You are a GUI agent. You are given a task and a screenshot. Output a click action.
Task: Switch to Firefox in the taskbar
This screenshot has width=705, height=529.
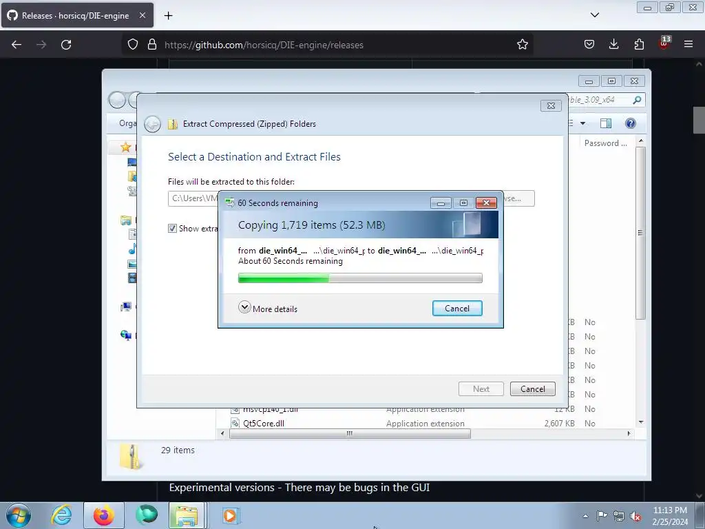point(104,515)
